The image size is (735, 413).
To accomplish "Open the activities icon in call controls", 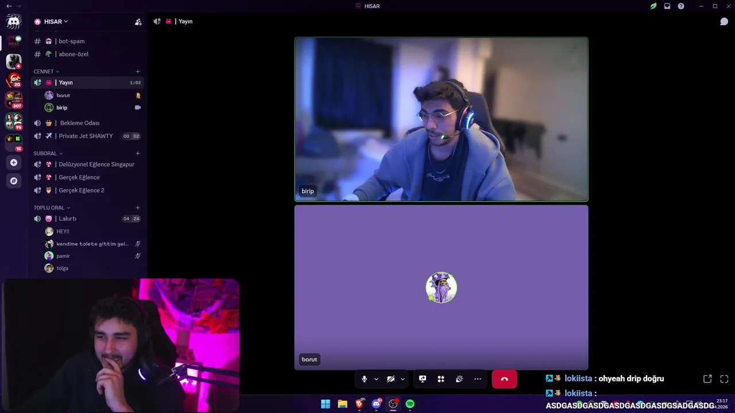I will (x=441, y=379).
